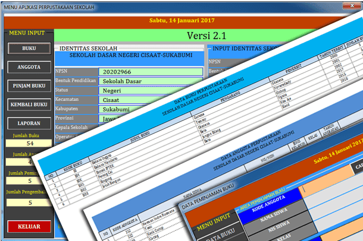Screen dimensions: 363x241
Task: Click the 'Versi 2.1' title text
Action: [206, 36]
